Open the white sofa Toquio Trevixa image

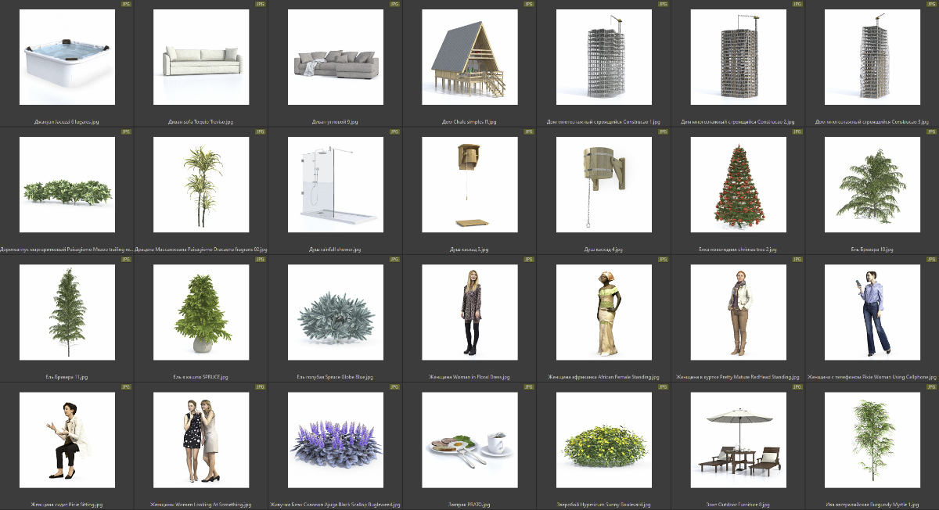[x=201, y=57]
